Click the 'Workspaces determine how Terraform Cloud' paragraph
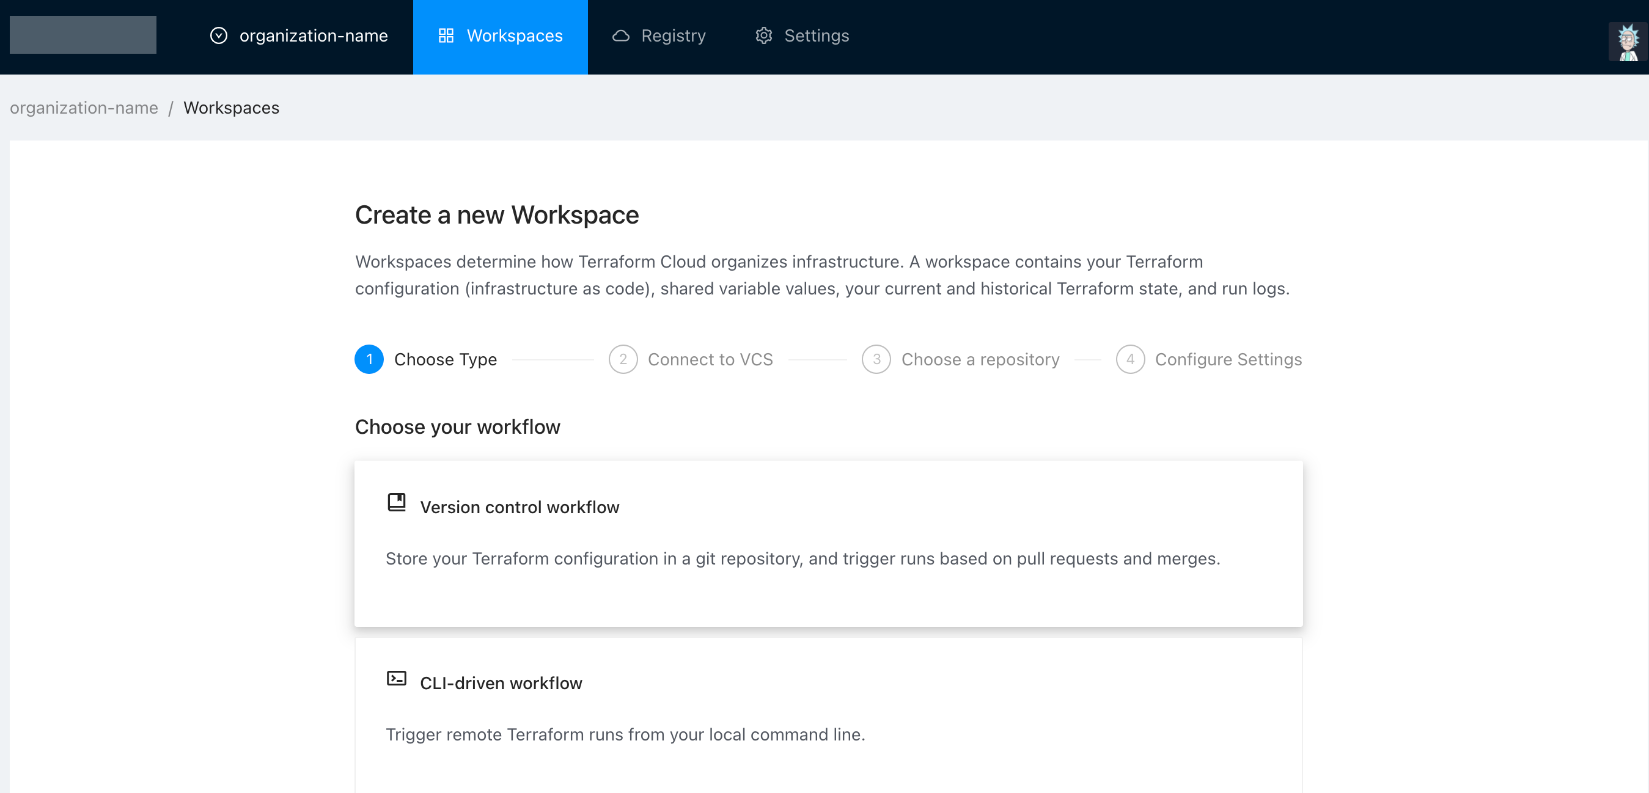Image resolution: width=1649 pixels, height=793 pixels. pos(822,275)
